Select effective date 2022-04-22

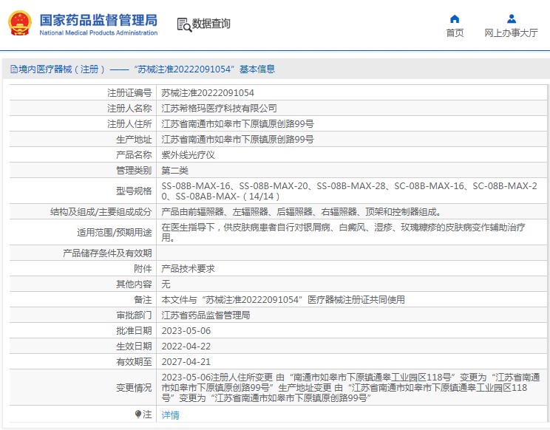tap(186, 347)
